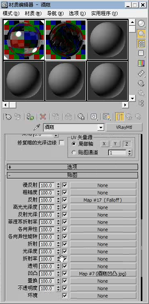Viewport: 149px width, 304px height.
Task: Click the Make Unique icon
Action: pyautogui.click(x=68, y=117)
